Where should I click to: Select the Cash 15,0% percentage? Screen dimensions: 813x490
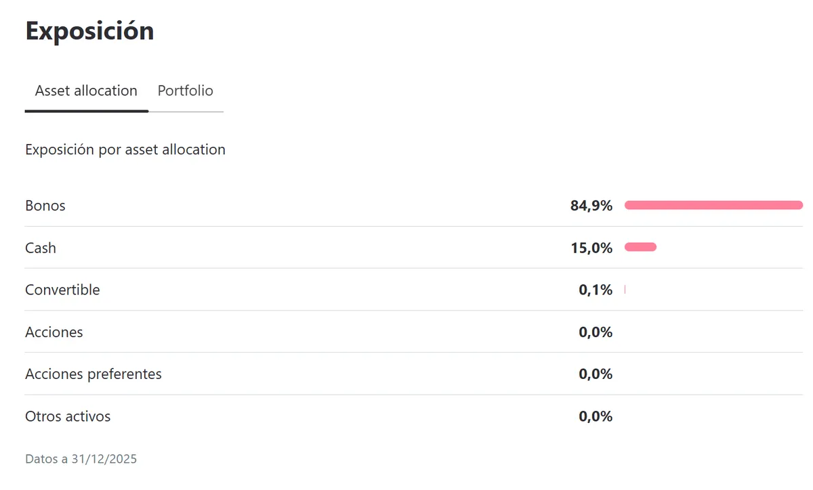[x=591, y=248]
